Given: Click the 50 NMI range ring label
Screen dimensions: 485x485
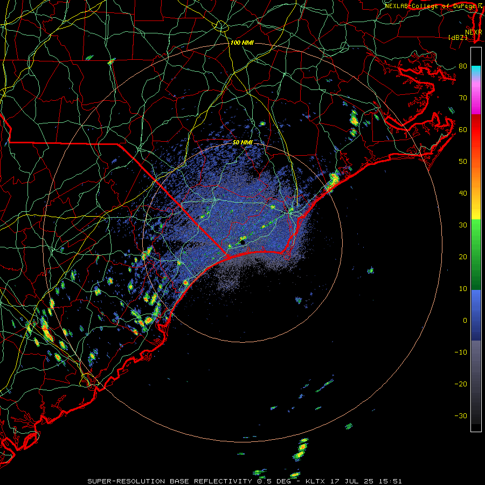Looking at the screenshot, I should (243, 143).
